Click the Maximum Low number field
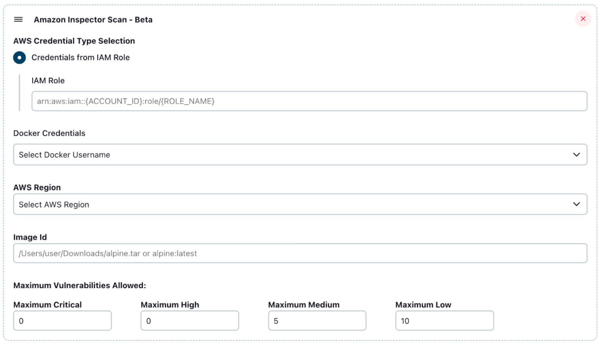 pyautogui.click(x=444, y=320)
